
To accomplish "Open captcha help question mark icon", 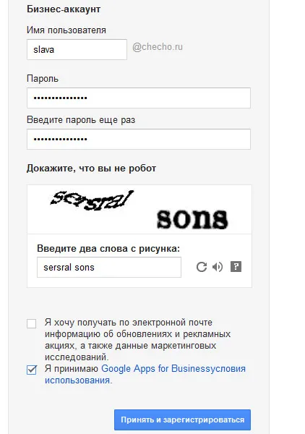I will pos(236,267).
